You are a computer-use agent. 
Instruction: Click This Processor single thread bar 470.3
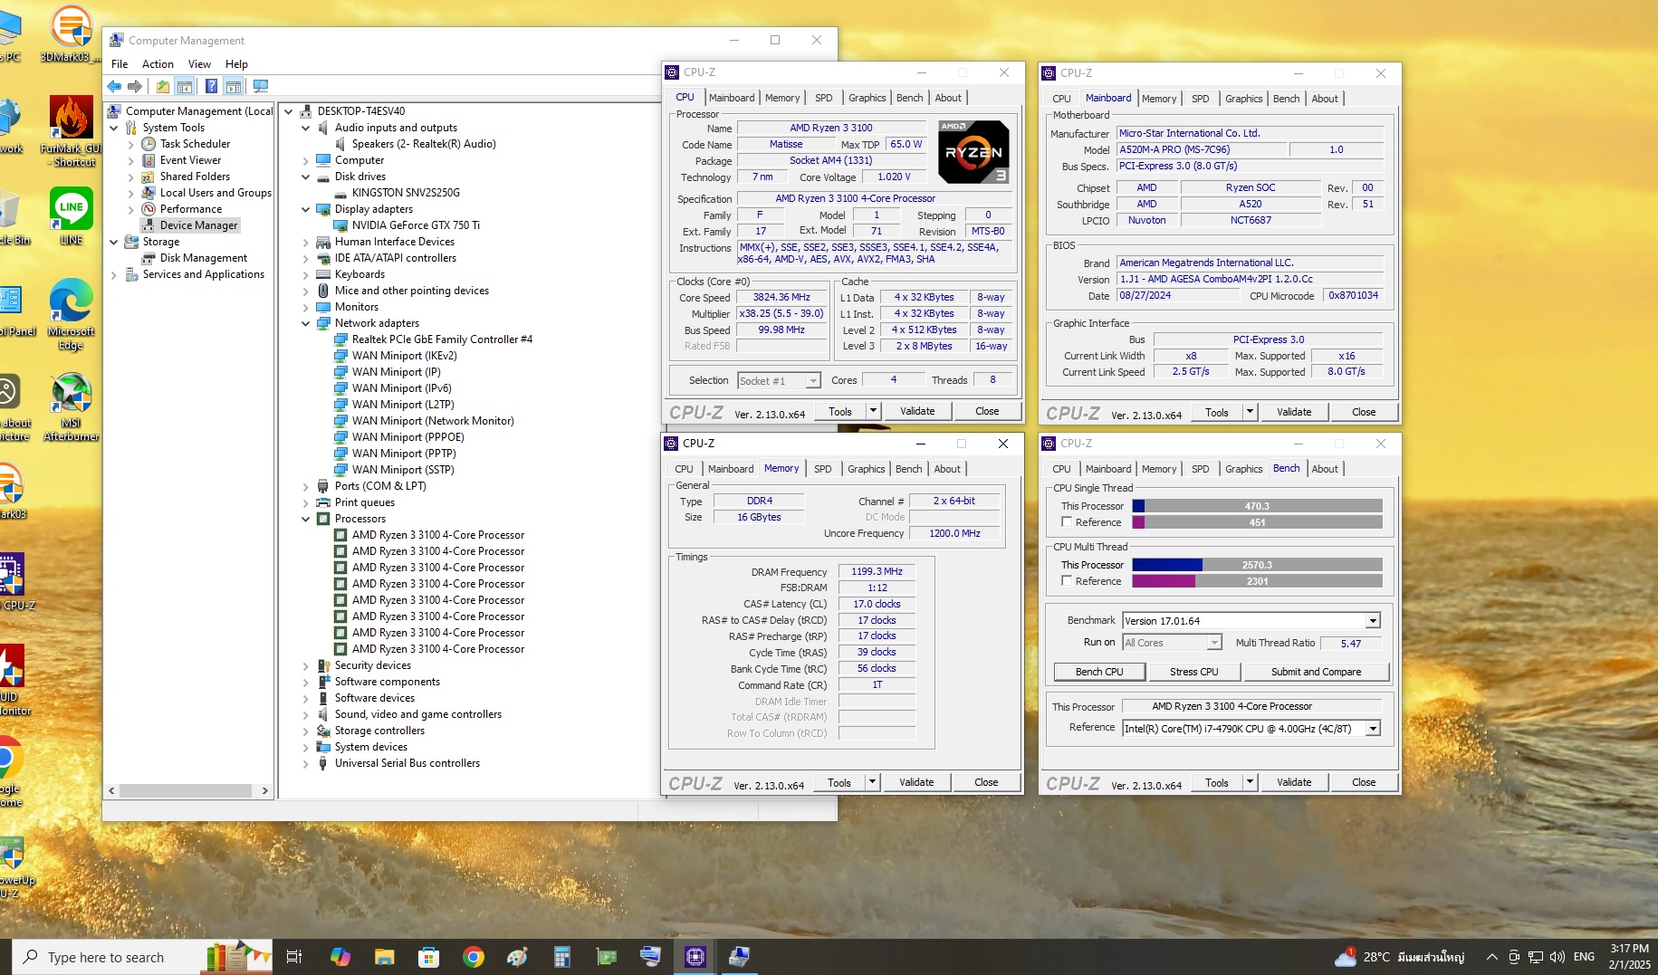pos(1257,506)
